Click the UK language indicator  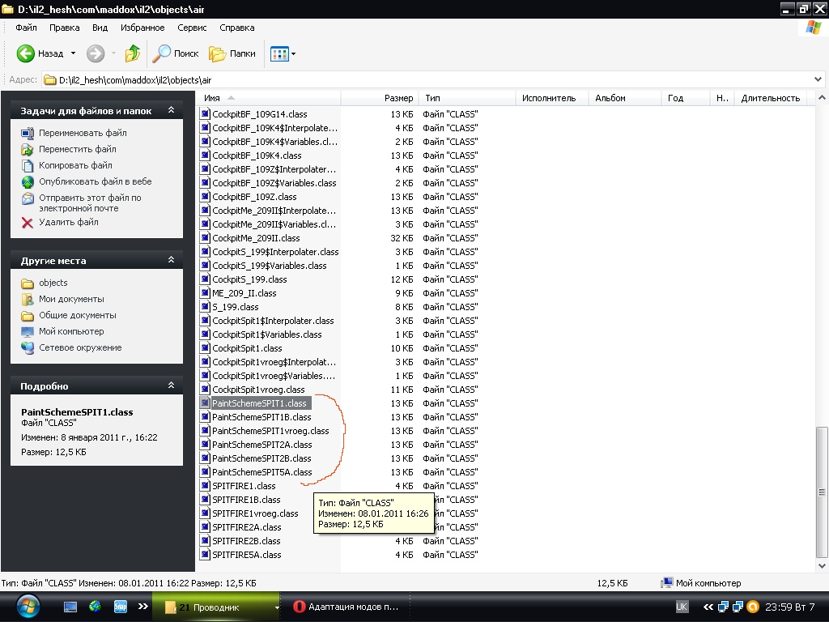pos(682,607)
